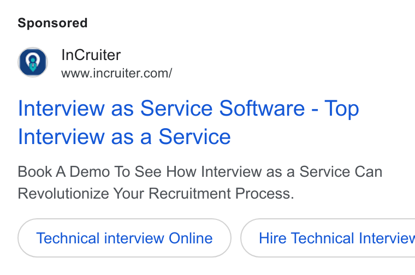This screenshot has width=415, height=275.
Task: Click the InCruiter advertiser name
Action: [x=91, y=55]
